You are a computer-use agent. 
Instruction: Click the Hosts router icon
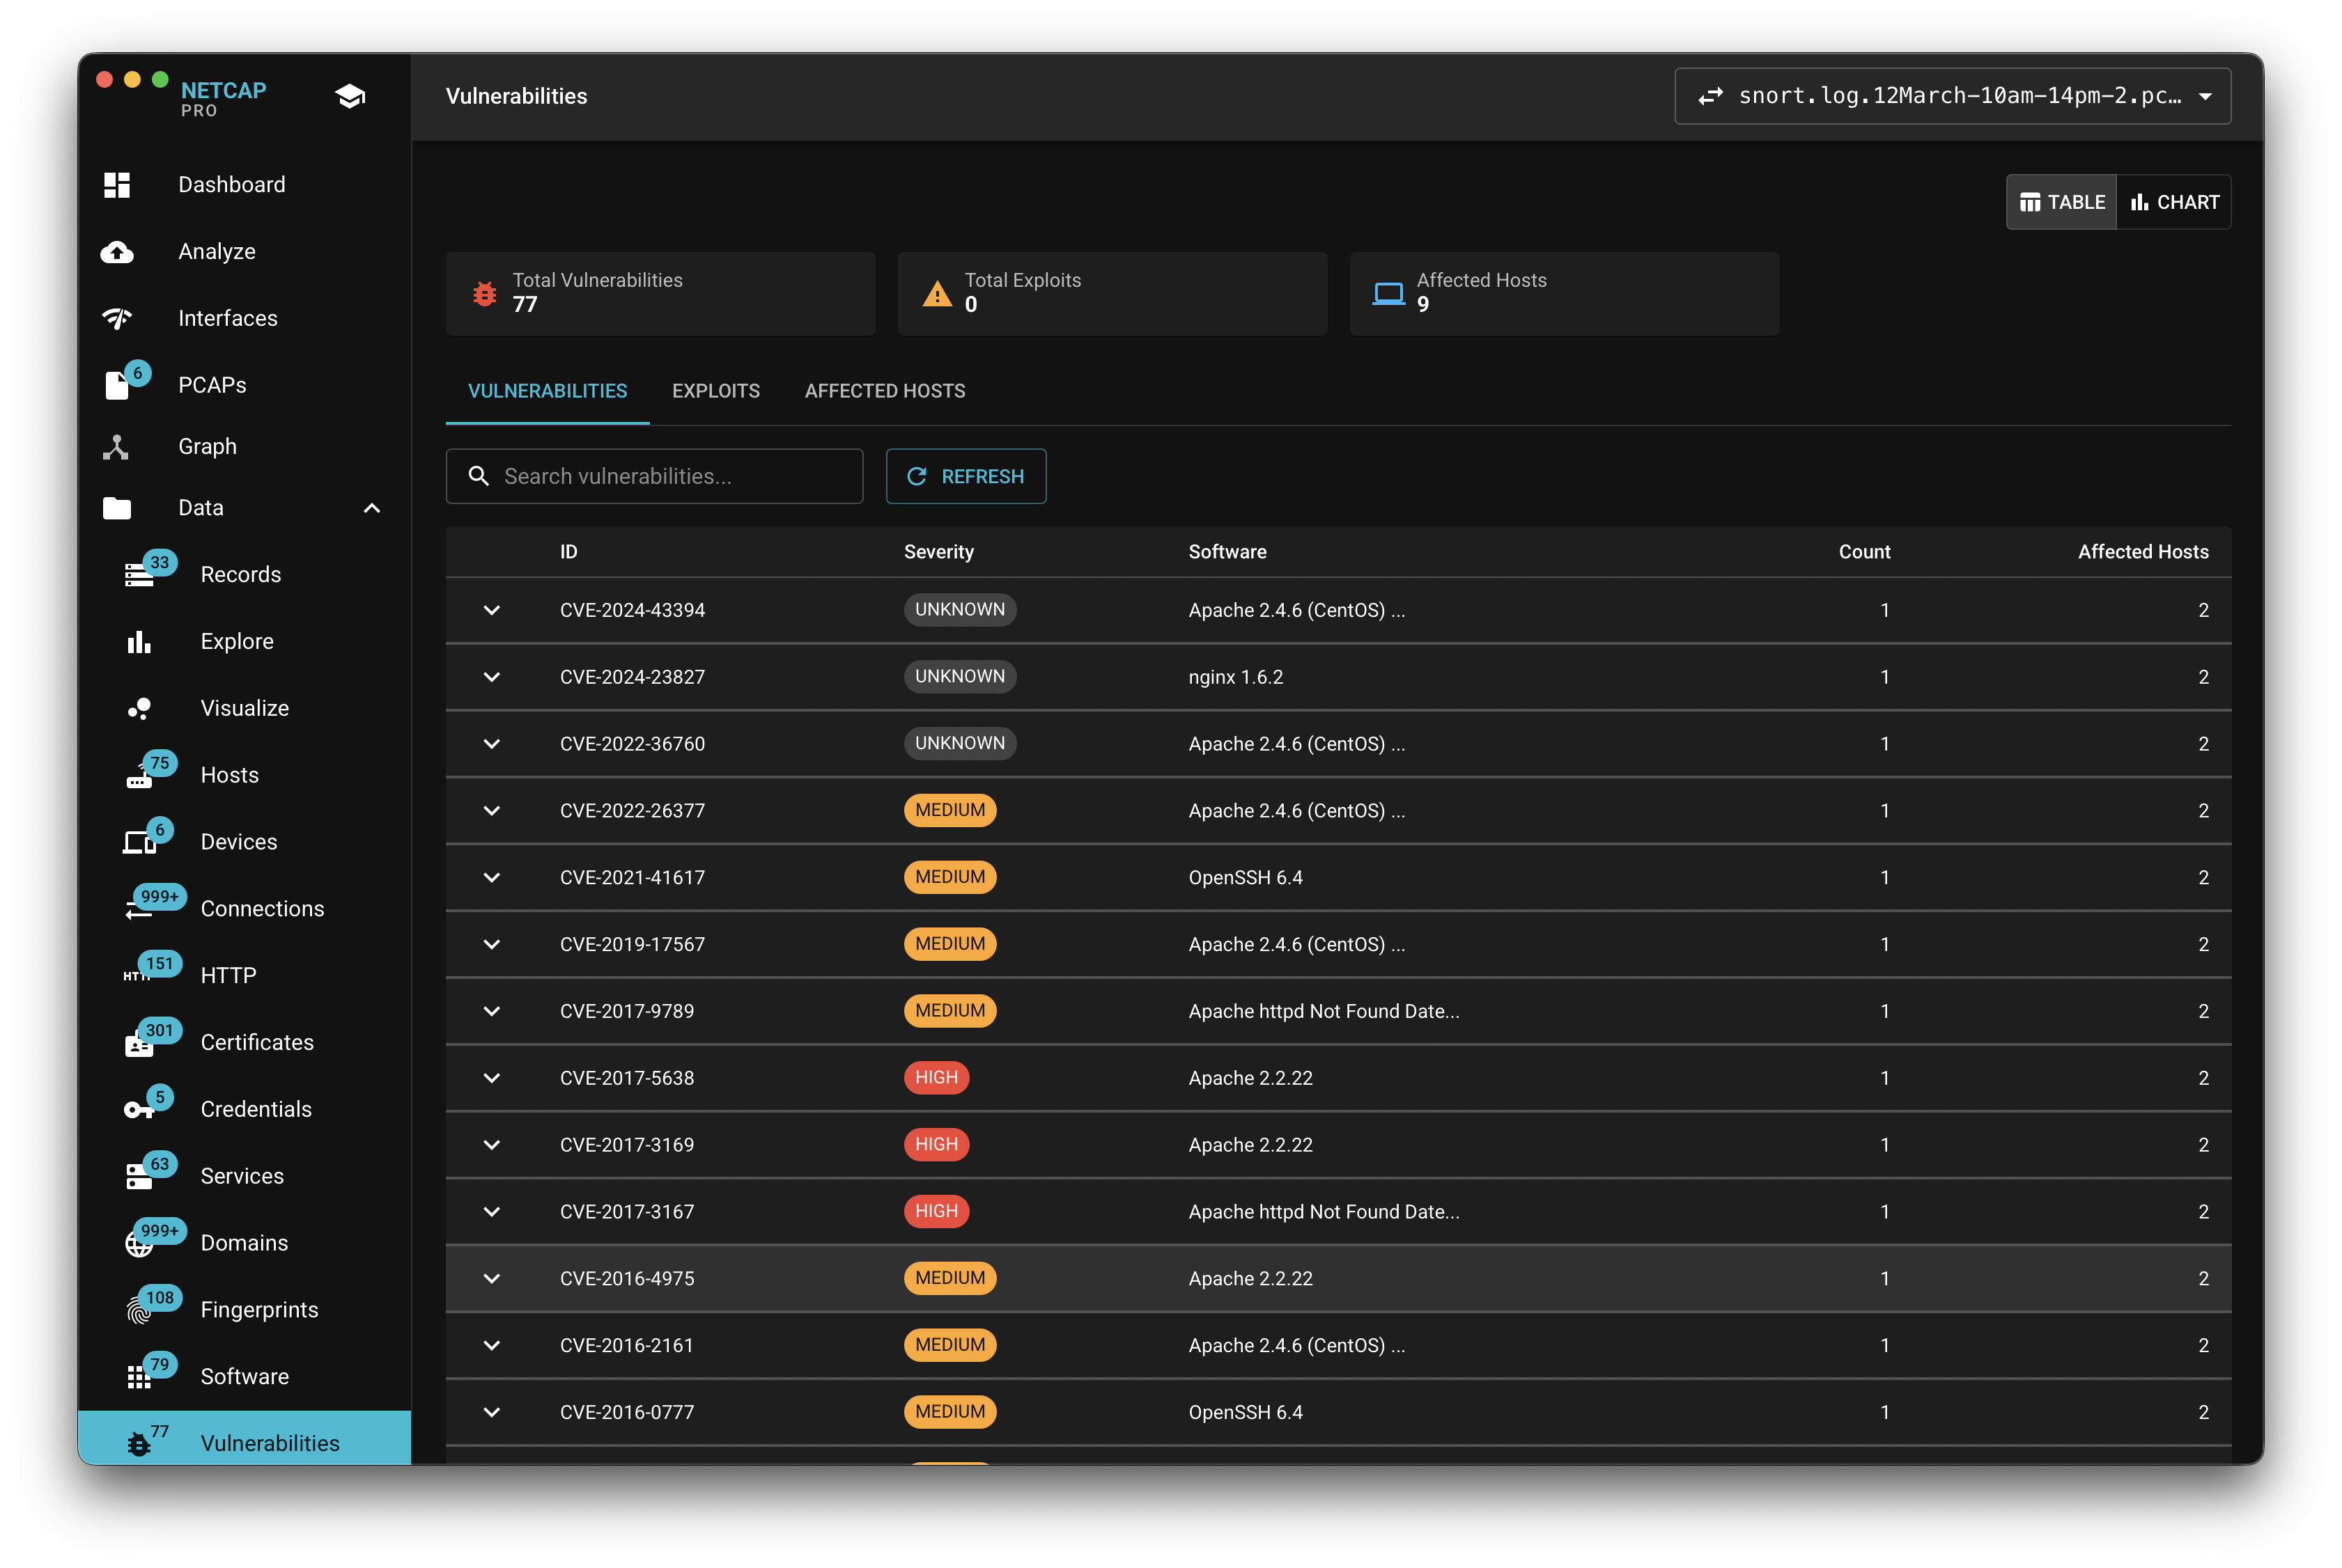pos(139,778)
